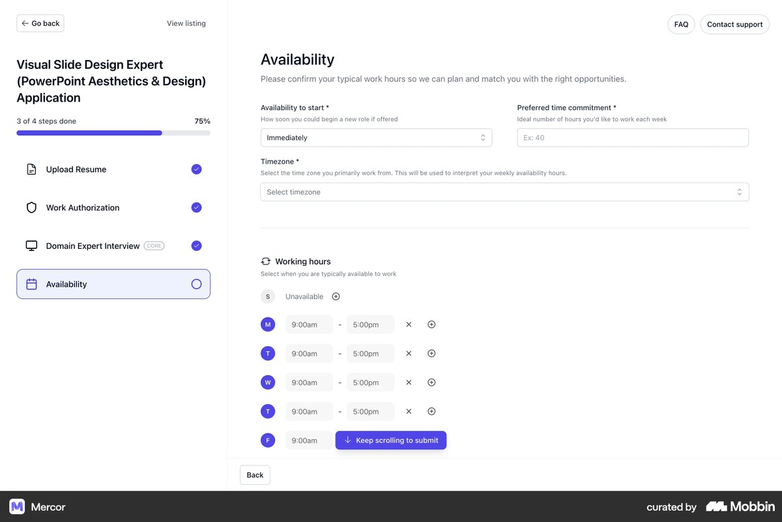Click the Upload Resume completed checkmark
The image size is (782, 522).
point(196,169)
